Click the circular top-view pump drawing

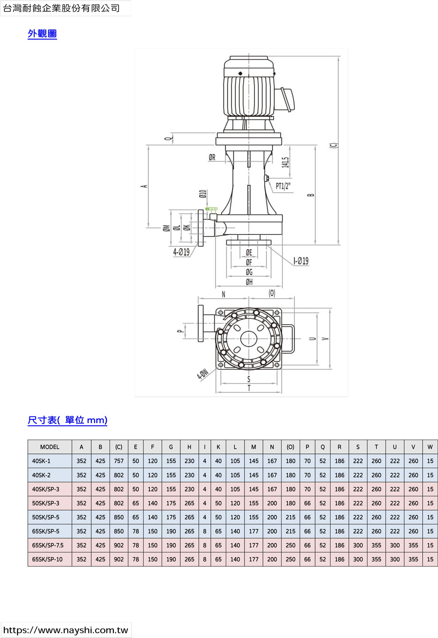(249, 339)
